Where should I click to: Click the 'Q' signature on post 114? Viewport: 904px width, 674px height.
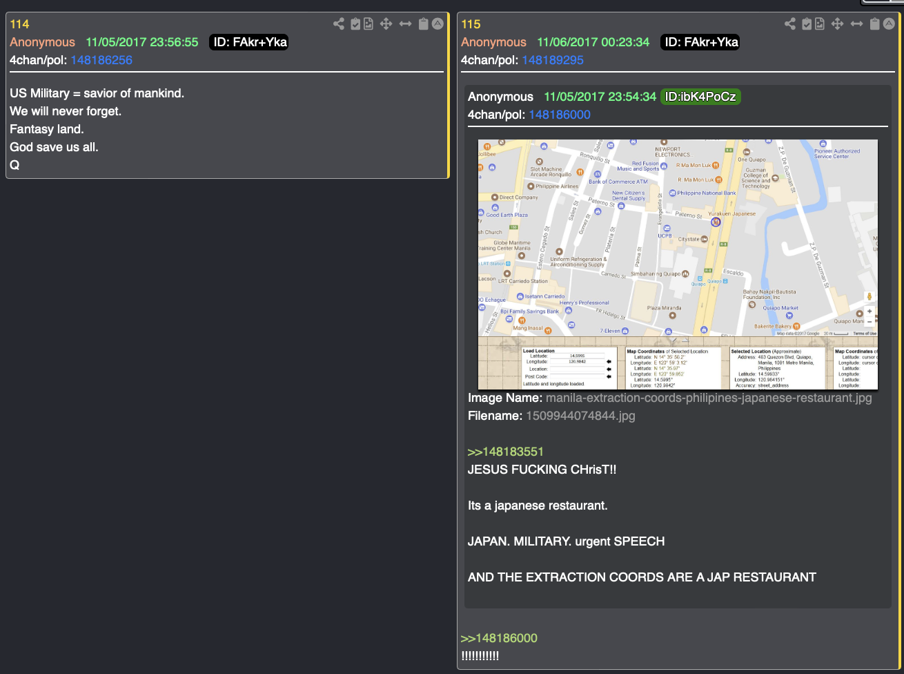pyautogui.click(x=14, y=165)
